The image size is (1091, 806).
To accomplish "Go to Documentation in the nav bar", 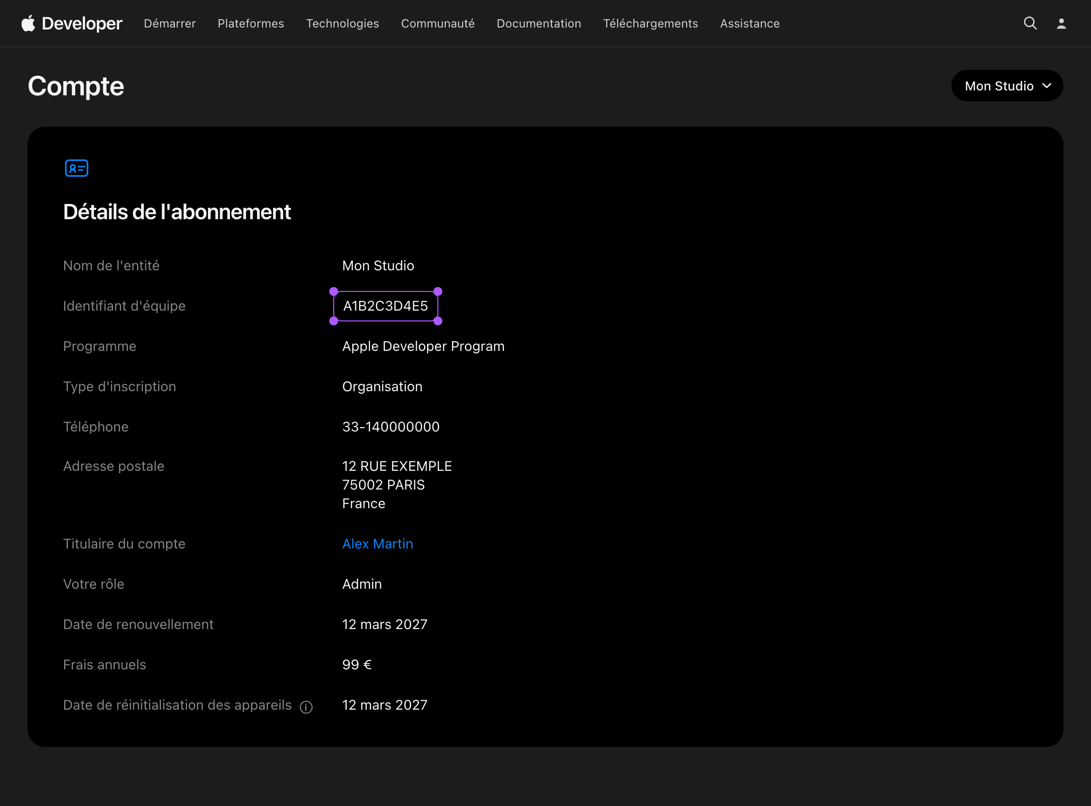I will tap(539, 24).
